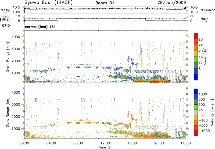Click velocity colorbar '-500' tick label
Viewport: 215px width, 149px height.
point(203,125)
